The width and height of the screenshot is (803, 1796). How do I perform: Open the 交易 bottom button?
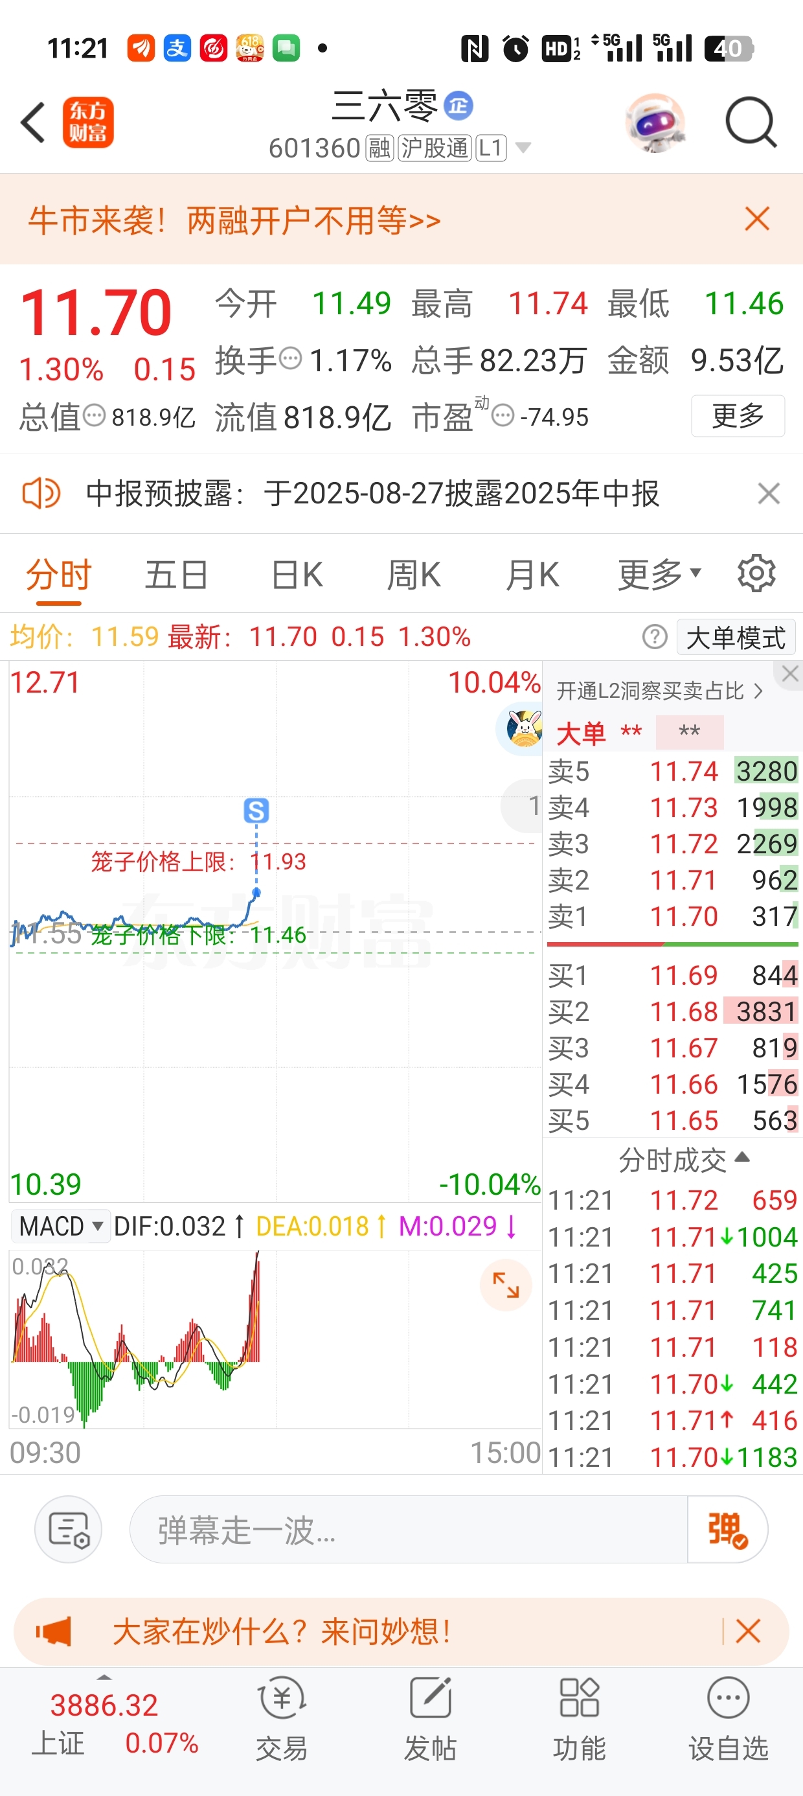click(282, 1720)
